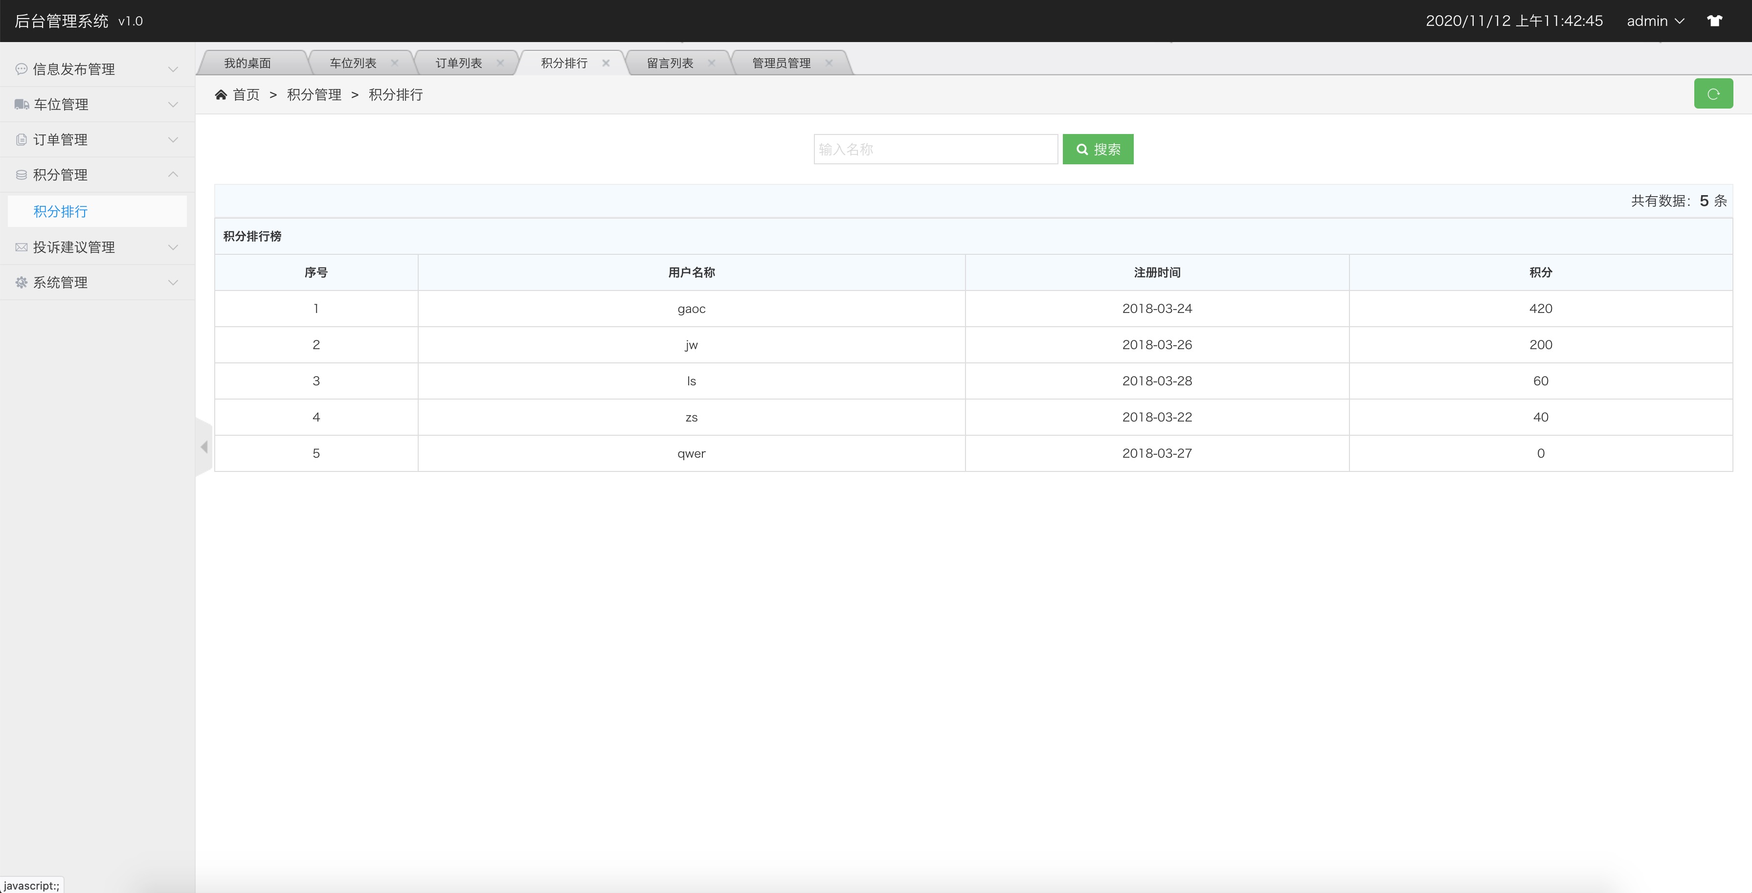Switch to the 管理员管理 tab
1752x893 pixels.
click(781, 63)
